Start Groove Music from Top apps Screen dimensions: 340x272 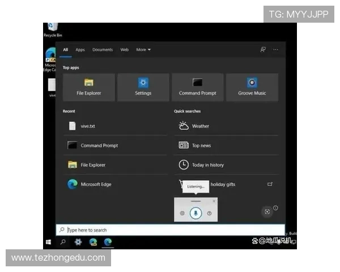(x=252, y=87)
